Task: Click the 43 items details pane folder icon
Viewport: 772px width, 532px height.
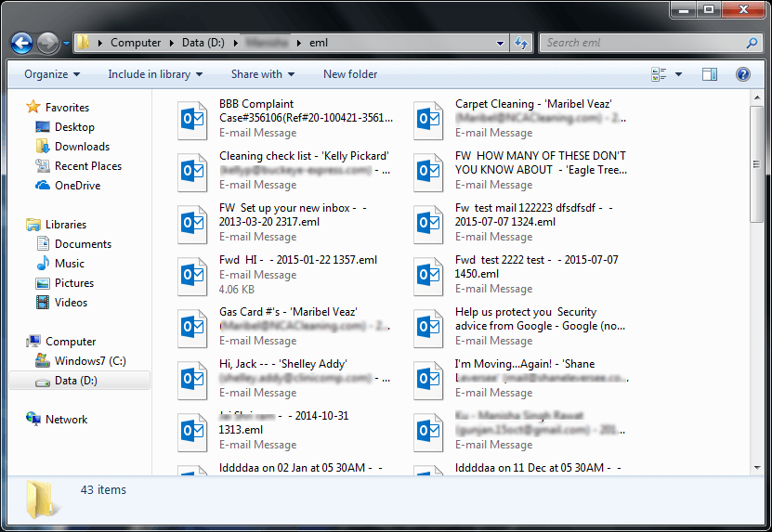Action: 41,500
